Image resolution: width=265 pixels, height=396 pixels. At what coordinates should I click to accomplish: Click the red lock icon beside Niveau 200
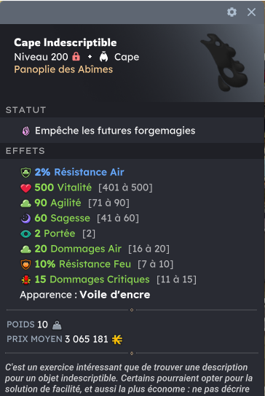[76, 57]
